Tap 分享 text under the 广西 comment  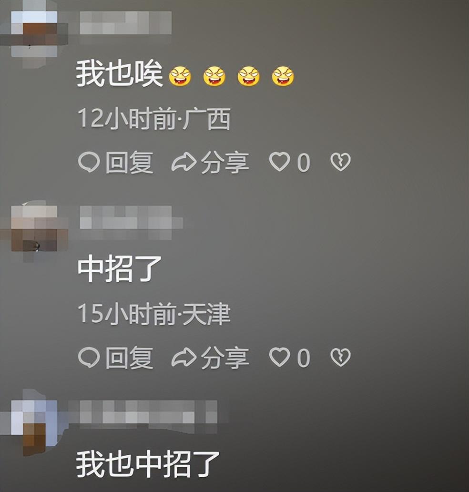point(225,162)
